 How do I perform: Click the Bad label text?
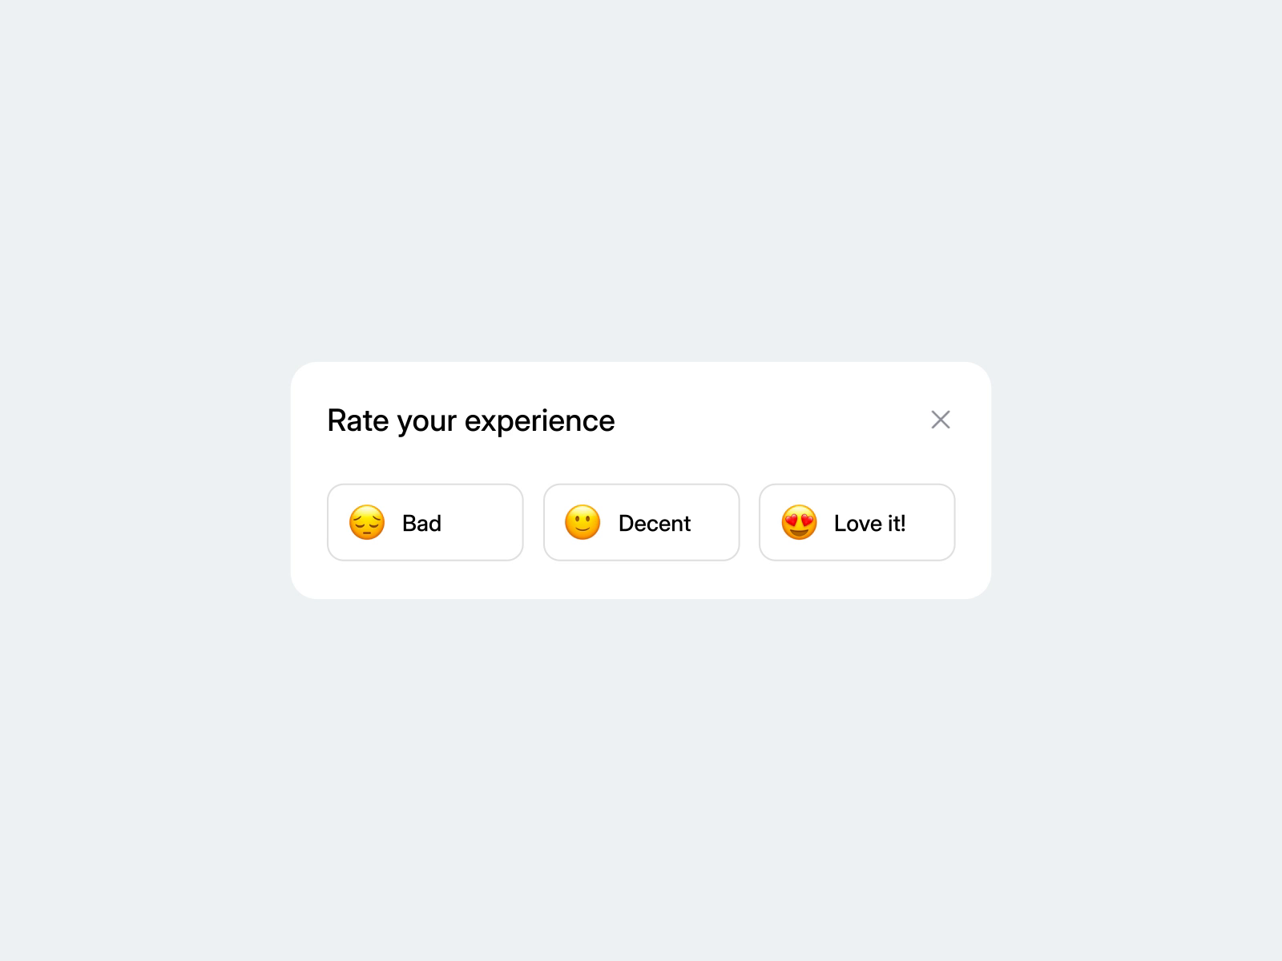(x=421, y=523)
